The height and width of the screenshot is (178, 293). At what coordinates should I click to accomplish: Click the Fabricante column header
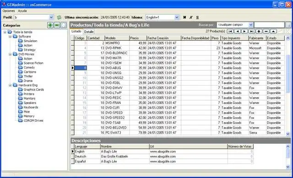pos(257,38)
